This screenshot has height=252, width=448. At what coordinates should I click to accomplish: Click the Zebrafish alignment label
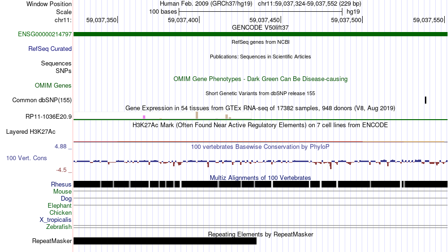tap(58, 227)
